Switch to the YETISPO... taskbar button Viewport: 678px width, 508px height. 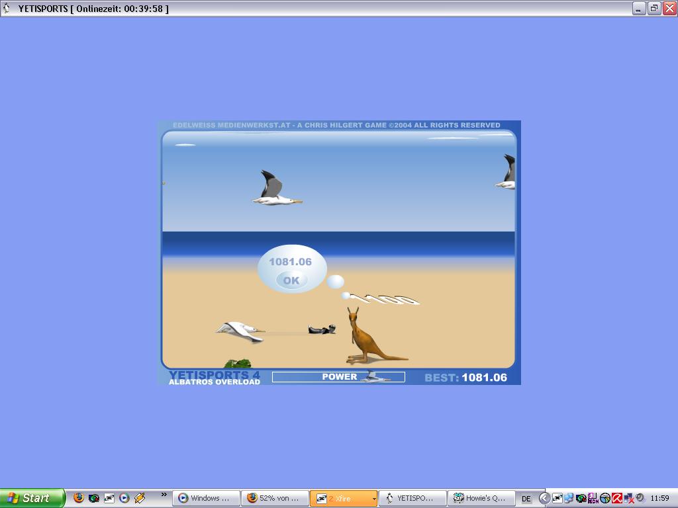pos(412,498)
